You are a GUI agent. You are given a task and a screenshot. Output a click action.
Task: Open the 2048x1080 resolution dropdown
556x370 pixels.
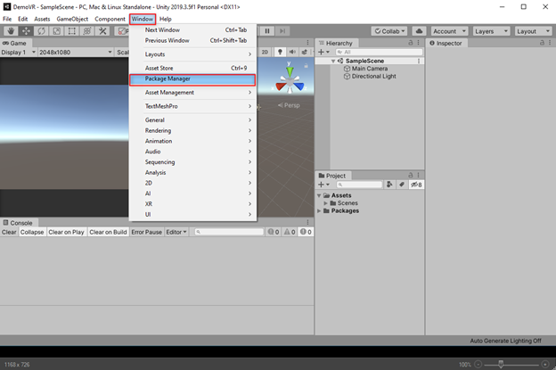(76, 52)
